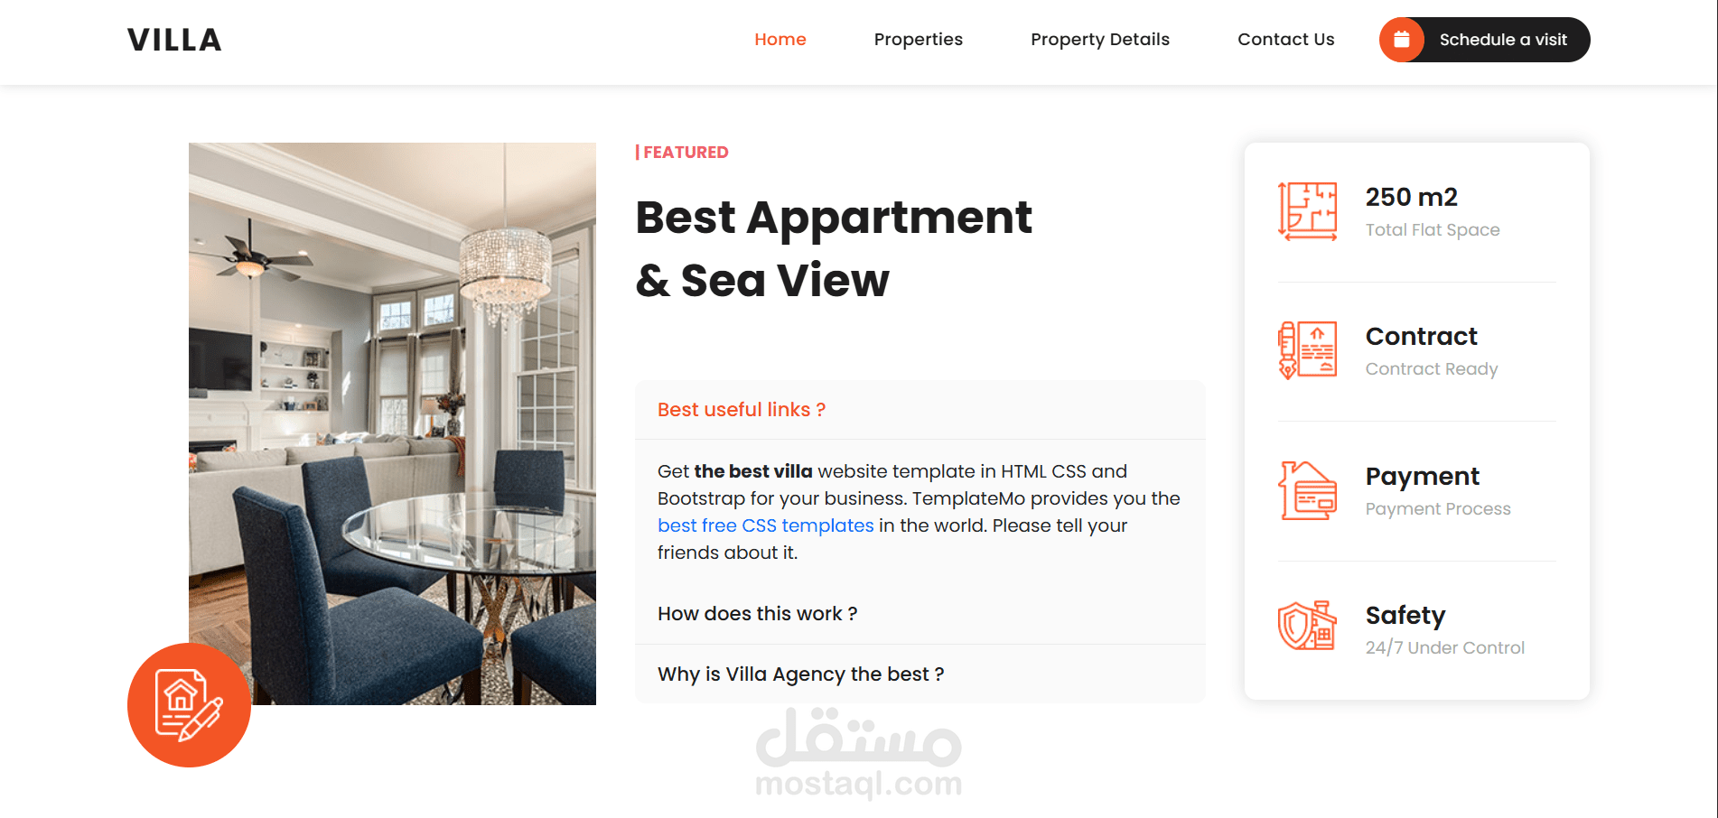Click the VILLA logo
This screenshot has height=818, width=1718.
click(x=174, y=40)
